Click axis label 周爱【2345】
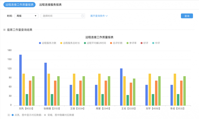The height and width of the screenshot is (119, 199). coord(103,109)
